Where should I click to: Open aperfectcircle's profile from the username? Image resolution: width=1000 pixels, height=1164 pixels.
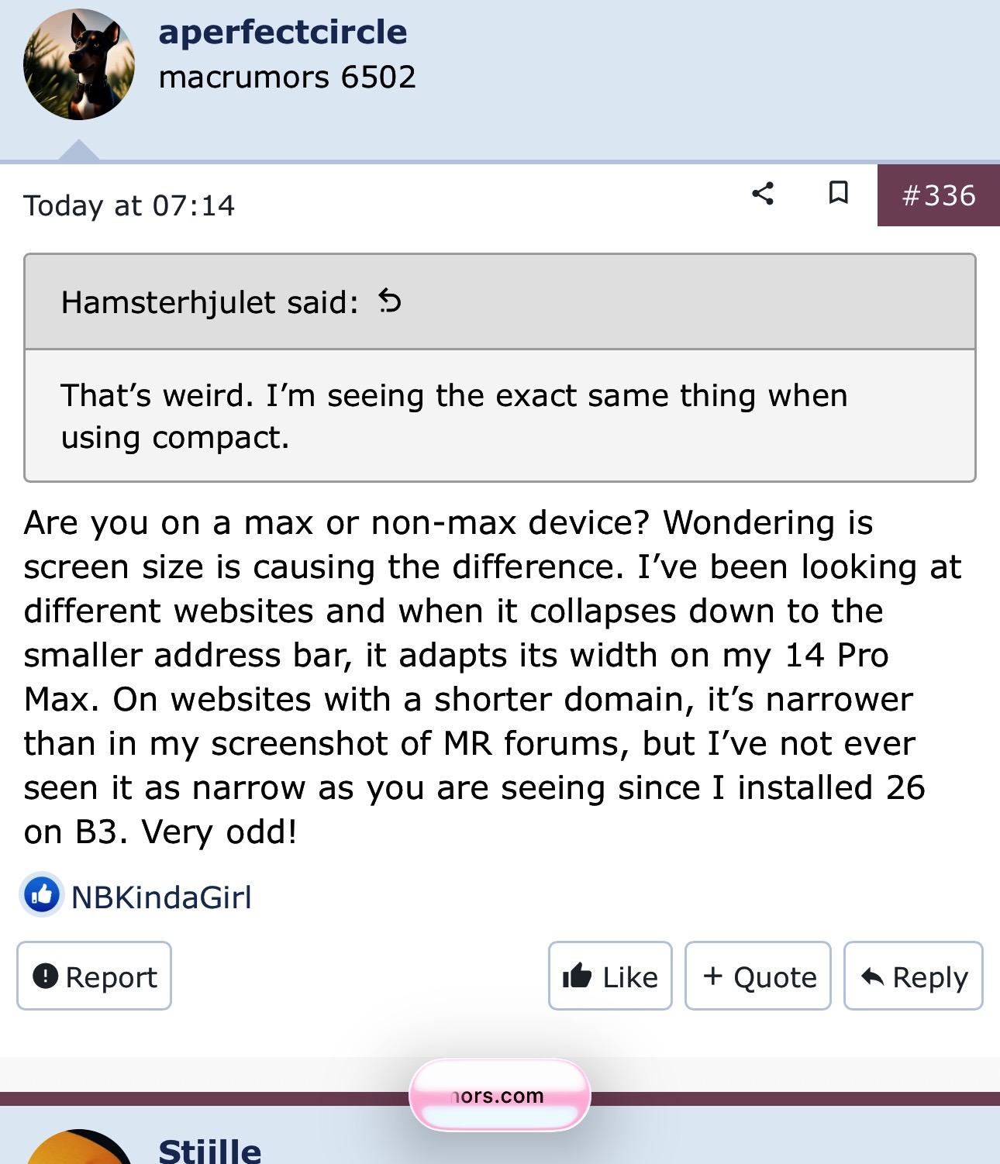pos(283,33)
